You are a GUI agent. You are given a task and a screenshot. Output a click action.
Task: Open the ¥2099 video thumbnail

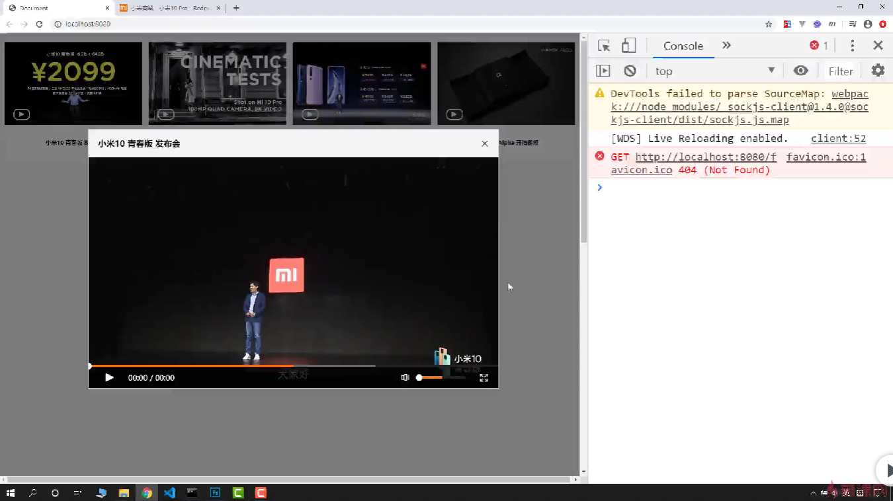coord(73,83)
